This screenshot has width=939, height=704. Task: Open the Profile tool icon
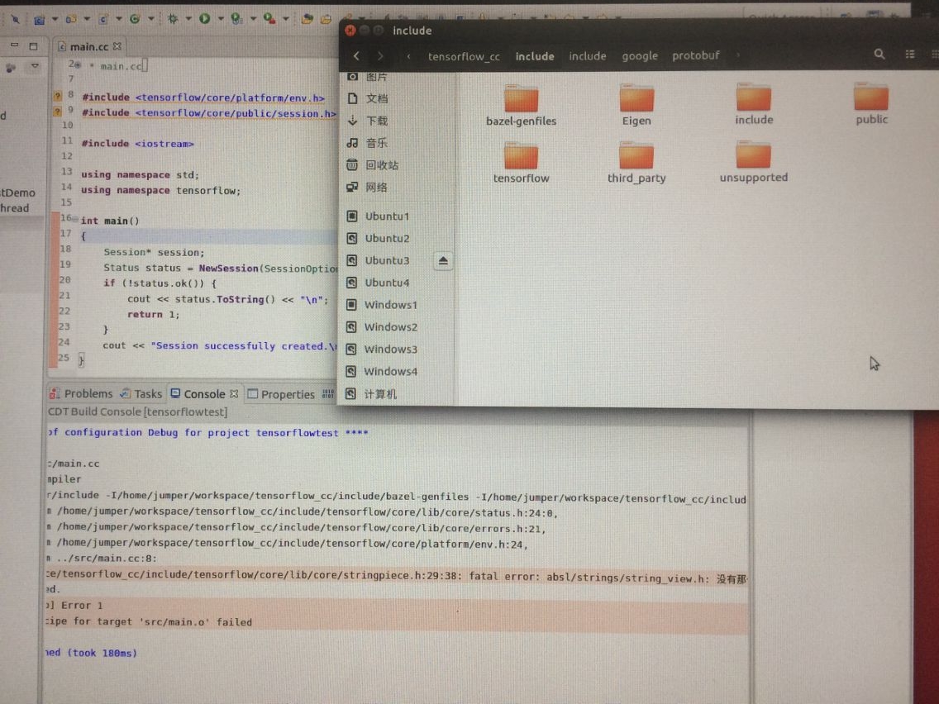(x=236, y=18)
